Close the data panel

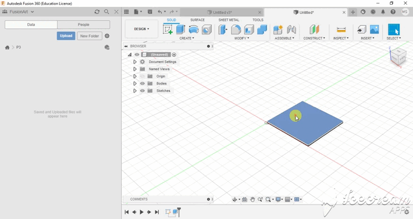tap(116, 12)
